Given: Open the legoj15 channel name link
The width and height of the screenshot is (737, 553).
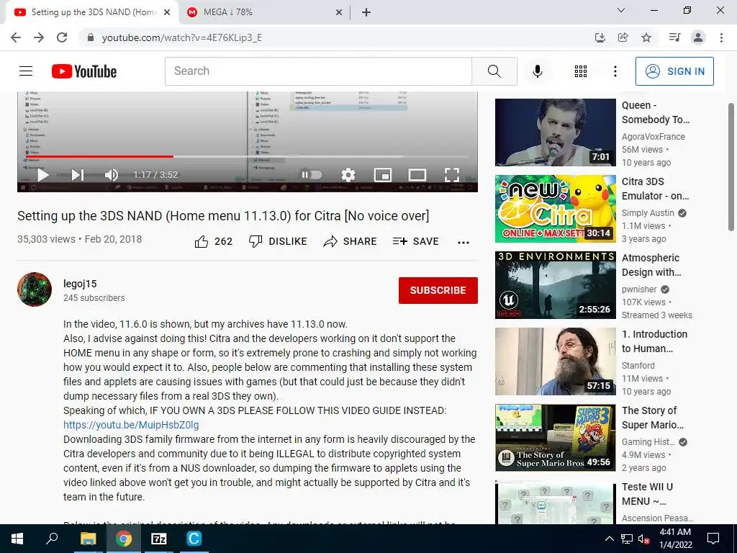Looking at the screenshot, I should coord(80,284).
